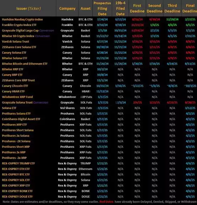
Task: Click the 'Franklin' company cell
Action: 67,25
